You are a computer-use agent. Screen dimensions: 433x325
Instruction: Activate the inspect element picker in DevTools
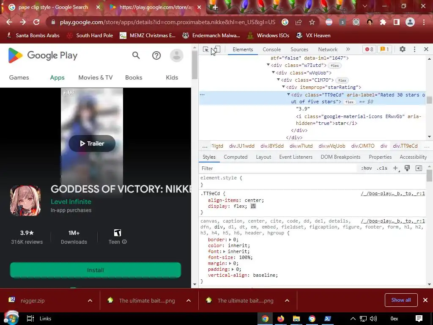tap(206, 50)
